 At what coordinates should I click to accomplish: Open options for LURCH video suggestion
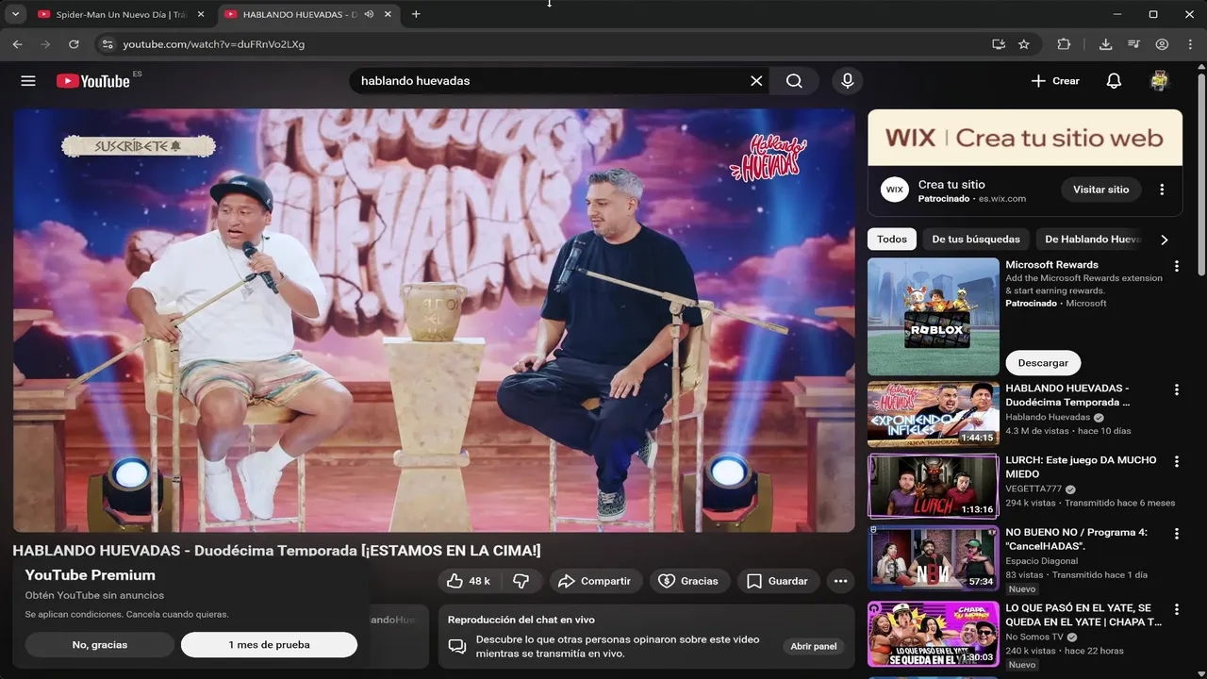point(1176,461)
